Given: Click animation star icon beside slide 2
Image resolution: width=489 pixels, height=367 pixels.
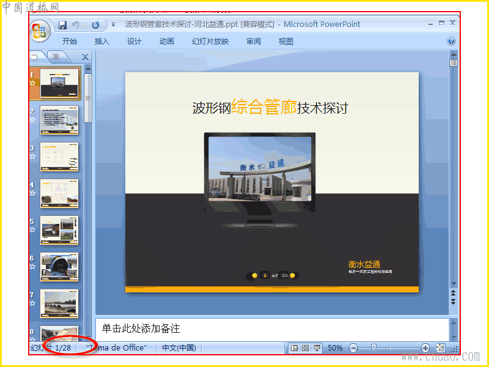Looking at the screenshot, I should (x=32, y=119).
